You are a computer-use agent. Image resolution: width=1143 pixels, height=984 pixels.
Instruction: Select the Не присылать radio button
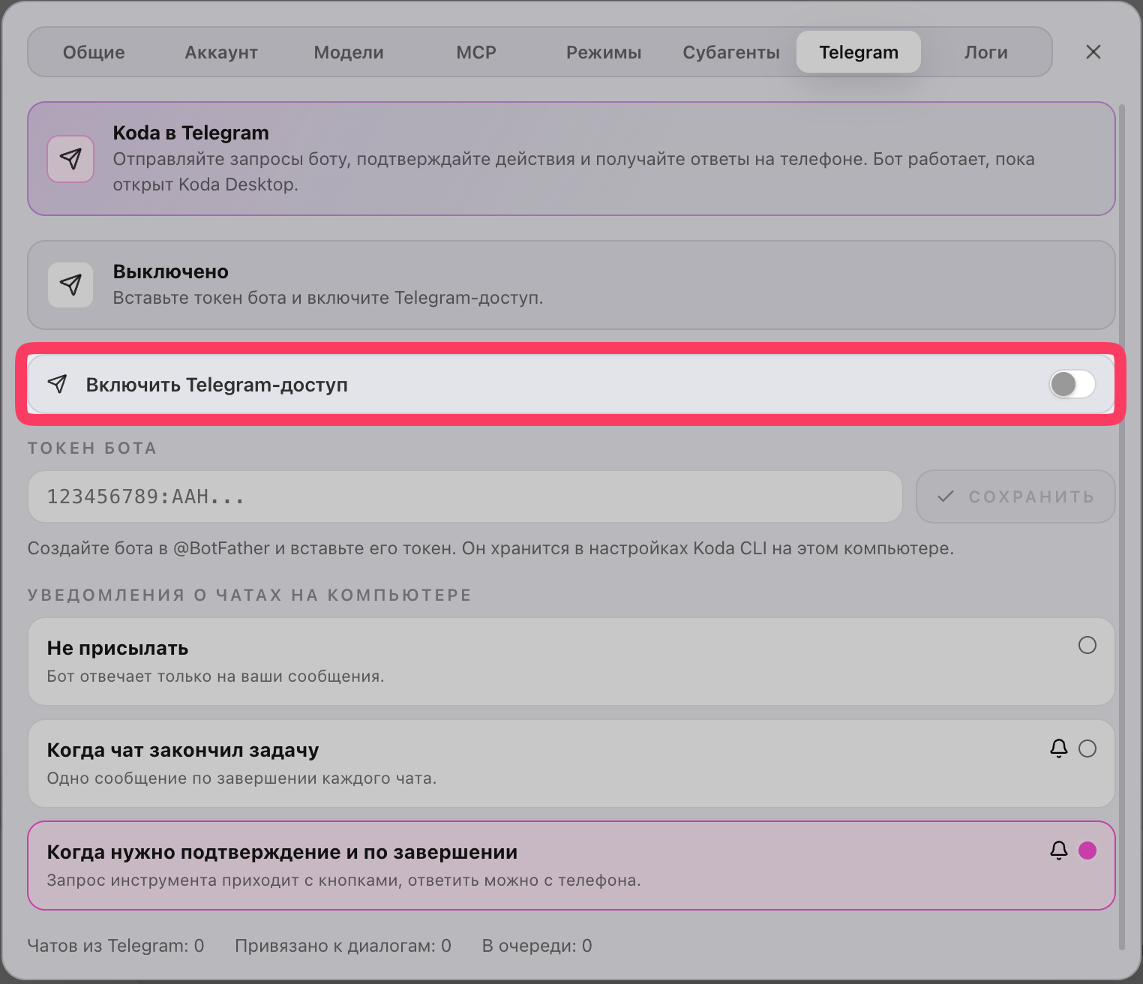tap(1087, 645)
